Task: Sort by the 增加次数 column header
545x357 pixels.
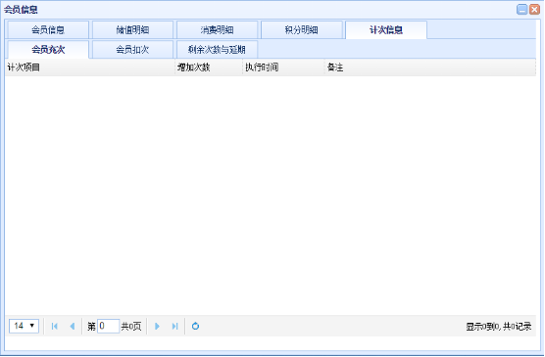Action: point(209,67)
